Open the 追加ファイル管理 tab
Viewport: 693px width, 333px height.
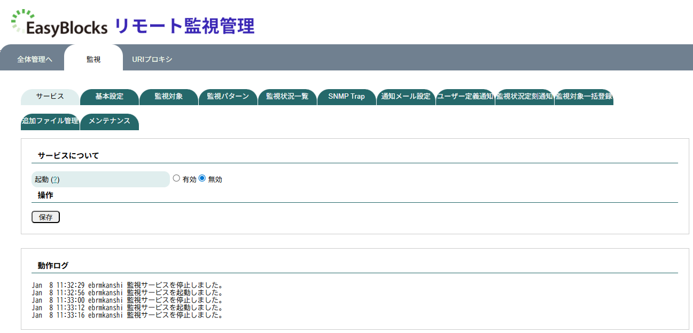(x=50, y=121)
